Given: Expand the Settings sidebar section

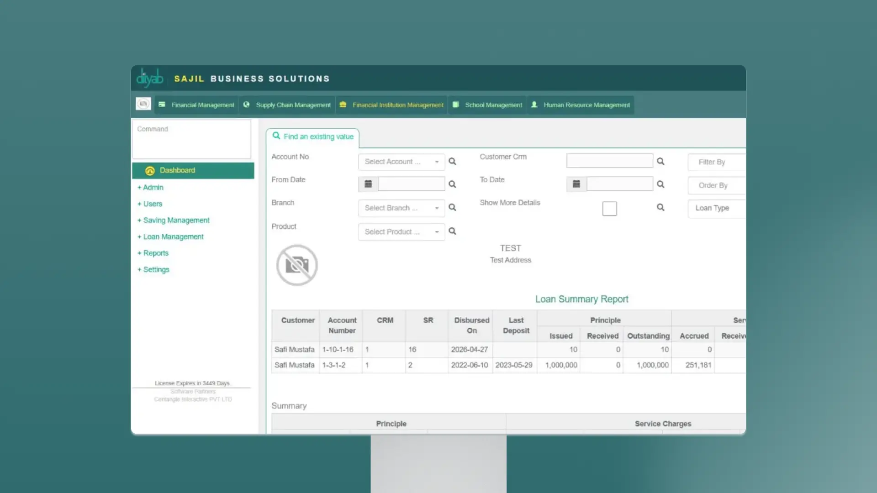Looking at the screenshot, I should pyautogui.click(x=153, y=269).
